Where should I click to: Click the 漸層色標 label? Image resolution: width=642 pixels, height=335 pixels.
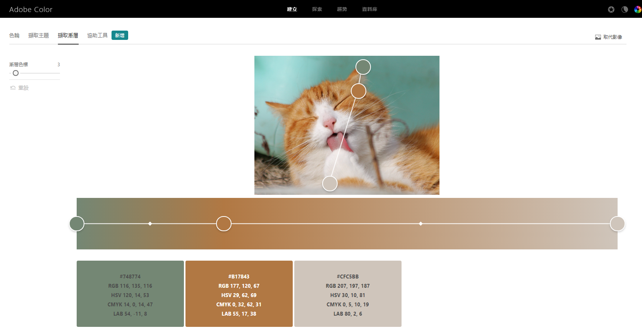pos(19,65)
